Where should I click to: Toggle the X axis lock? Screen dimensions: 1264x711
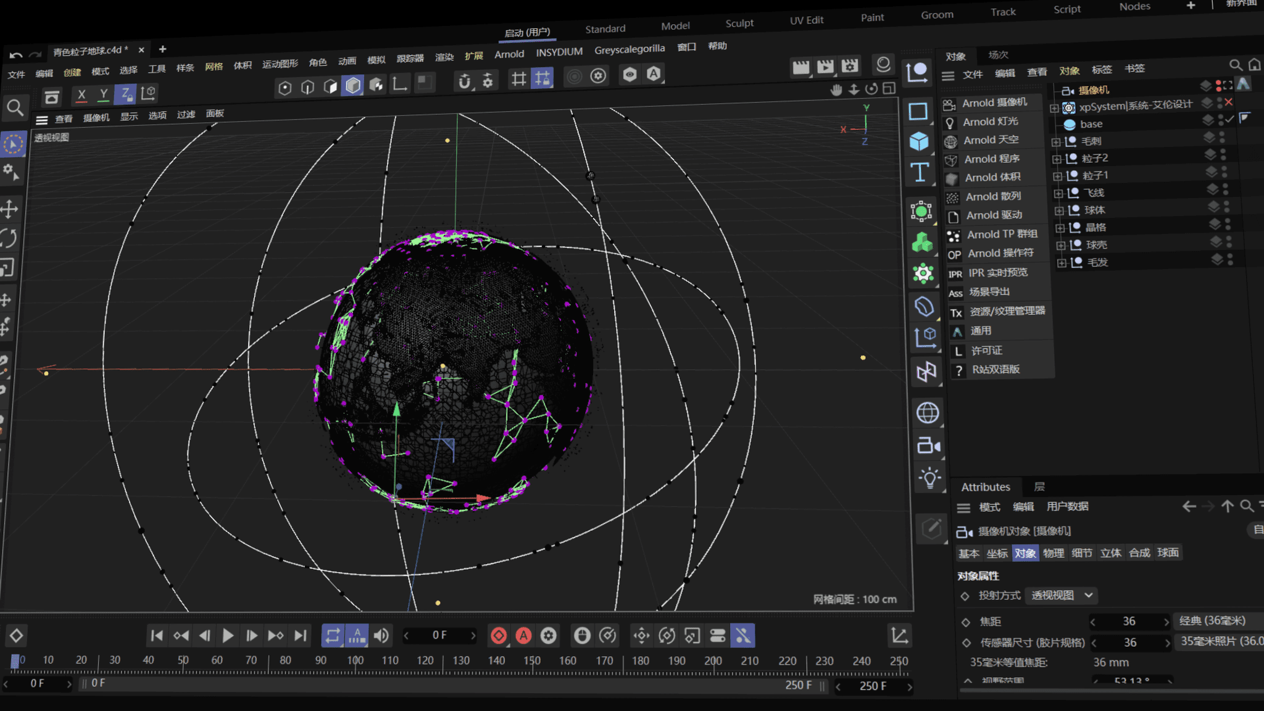point(81,94)
